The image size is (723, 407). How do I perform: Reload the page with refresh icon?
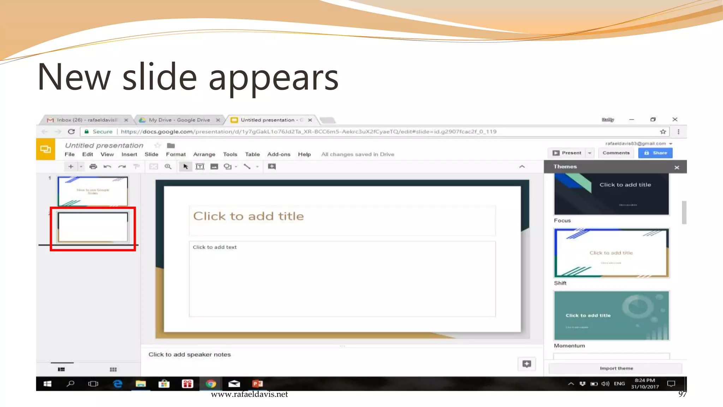coord(71,132)
